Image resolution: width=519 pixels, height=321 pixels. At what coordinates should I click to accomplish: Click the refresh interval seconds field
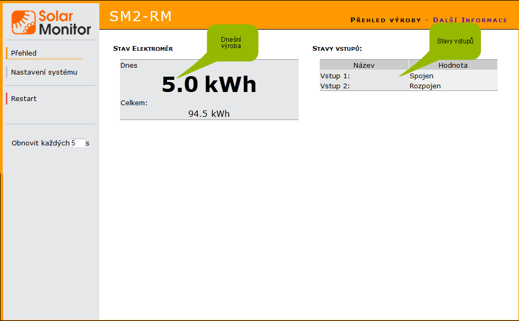[x=77, y=143]
